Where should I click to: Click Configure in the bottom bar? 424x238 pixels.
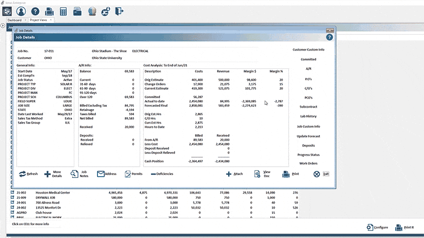[x=377, y=228]
